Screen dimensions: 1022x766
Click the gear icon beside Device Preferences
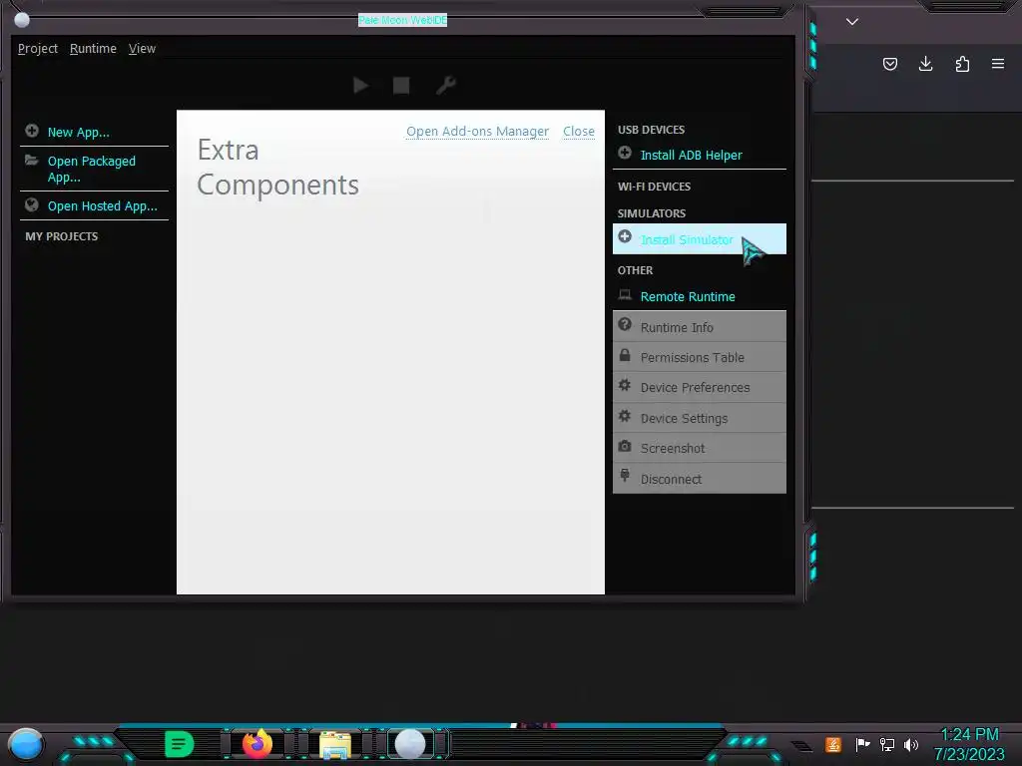pos(625,385)
